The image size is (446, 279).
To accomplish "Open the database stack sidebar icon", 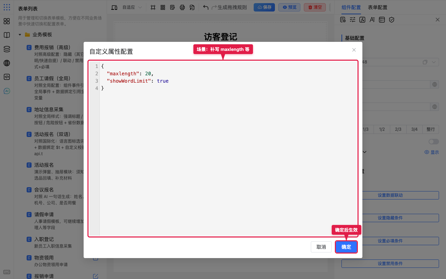I will pyautogui.click(x=7, y=49).
